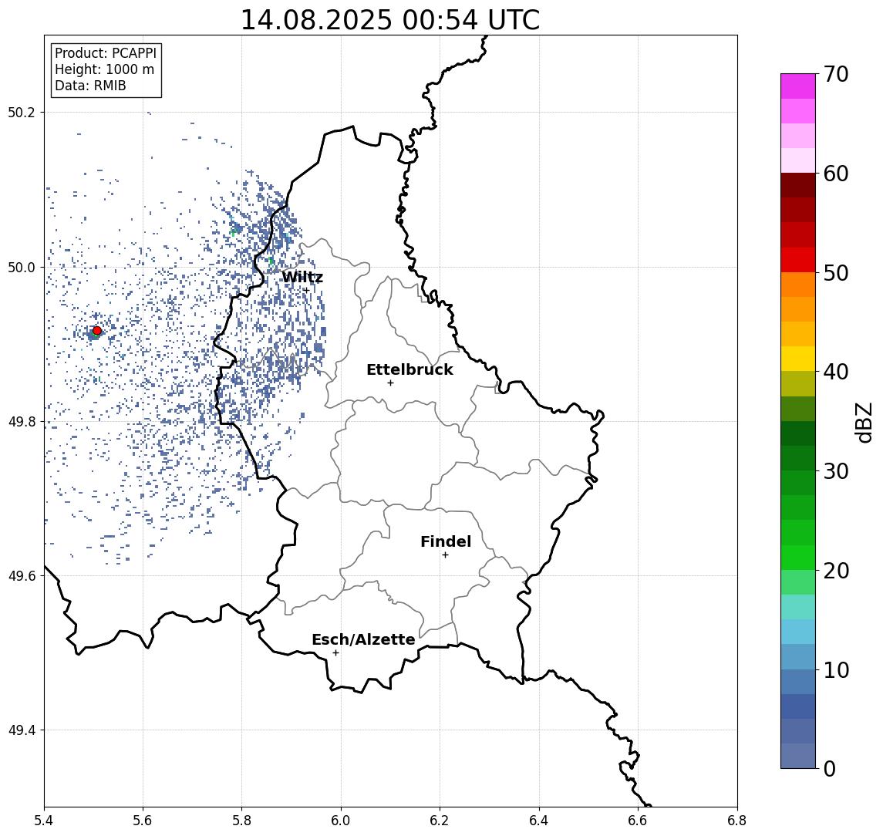This screenshot has height=836, width=883.
Task: Click the cross marker under Findel
Action: click(445, 555)
